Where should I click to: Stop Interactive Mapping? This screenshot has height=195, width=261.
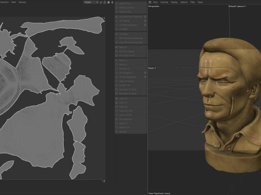point(131,42)
